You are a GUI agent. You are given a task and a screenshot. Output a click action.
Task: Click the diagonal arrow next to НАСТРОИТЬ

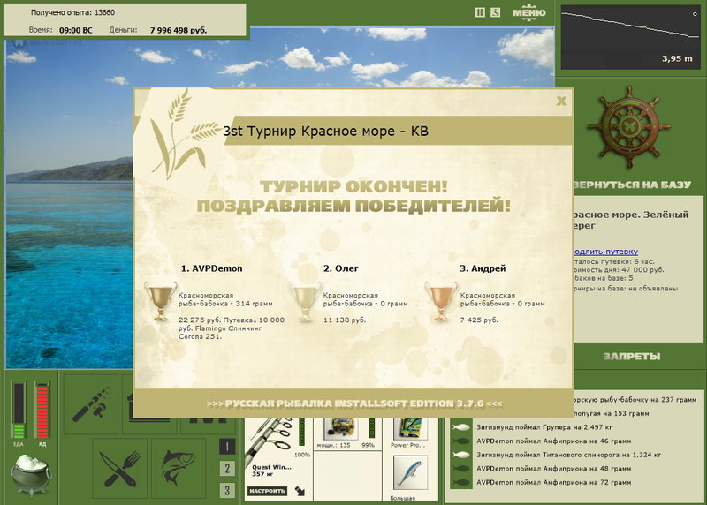point(300,491)
